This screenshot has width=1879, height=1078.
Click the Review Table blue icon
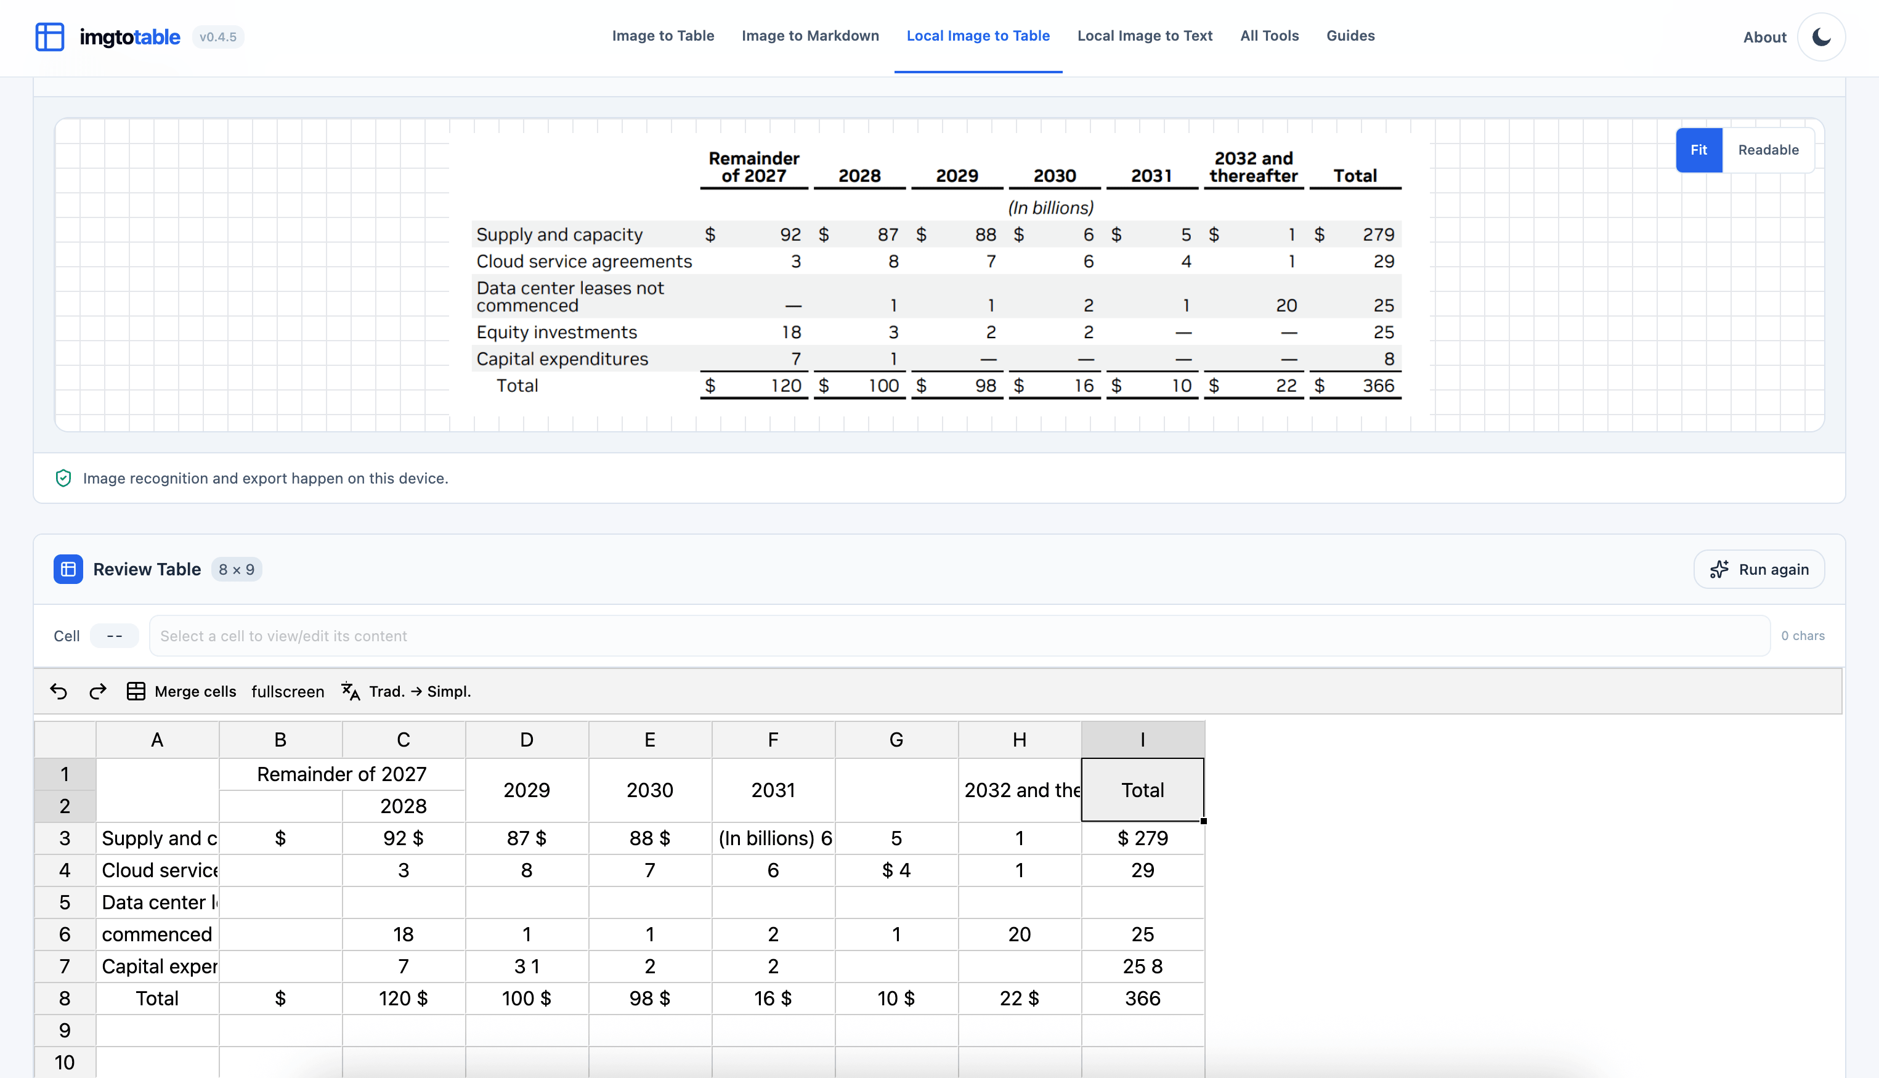click(68, 569)
